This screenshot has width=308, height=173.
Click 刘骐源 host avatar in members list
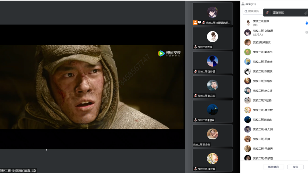(248, 33)
